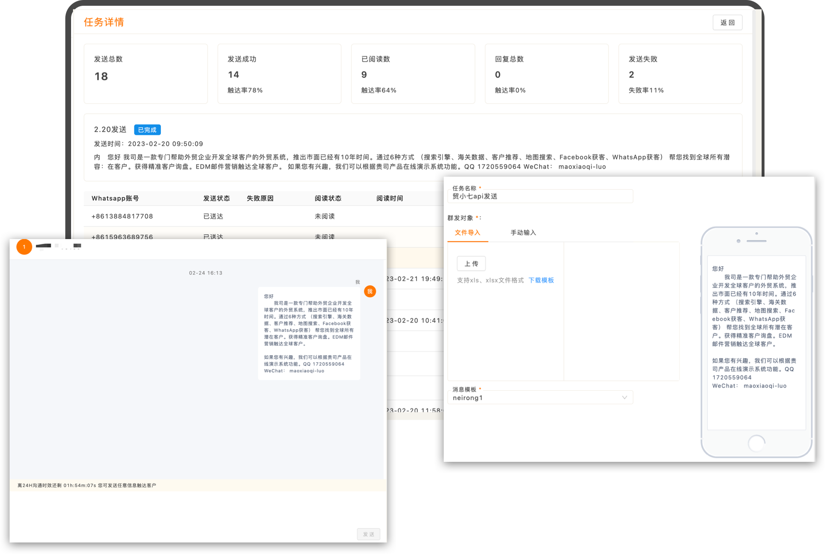Screen dimensions: 825x554
Task: Focus the 任务名称 input field
Action: pyautogui.click(x=540, y=196)
